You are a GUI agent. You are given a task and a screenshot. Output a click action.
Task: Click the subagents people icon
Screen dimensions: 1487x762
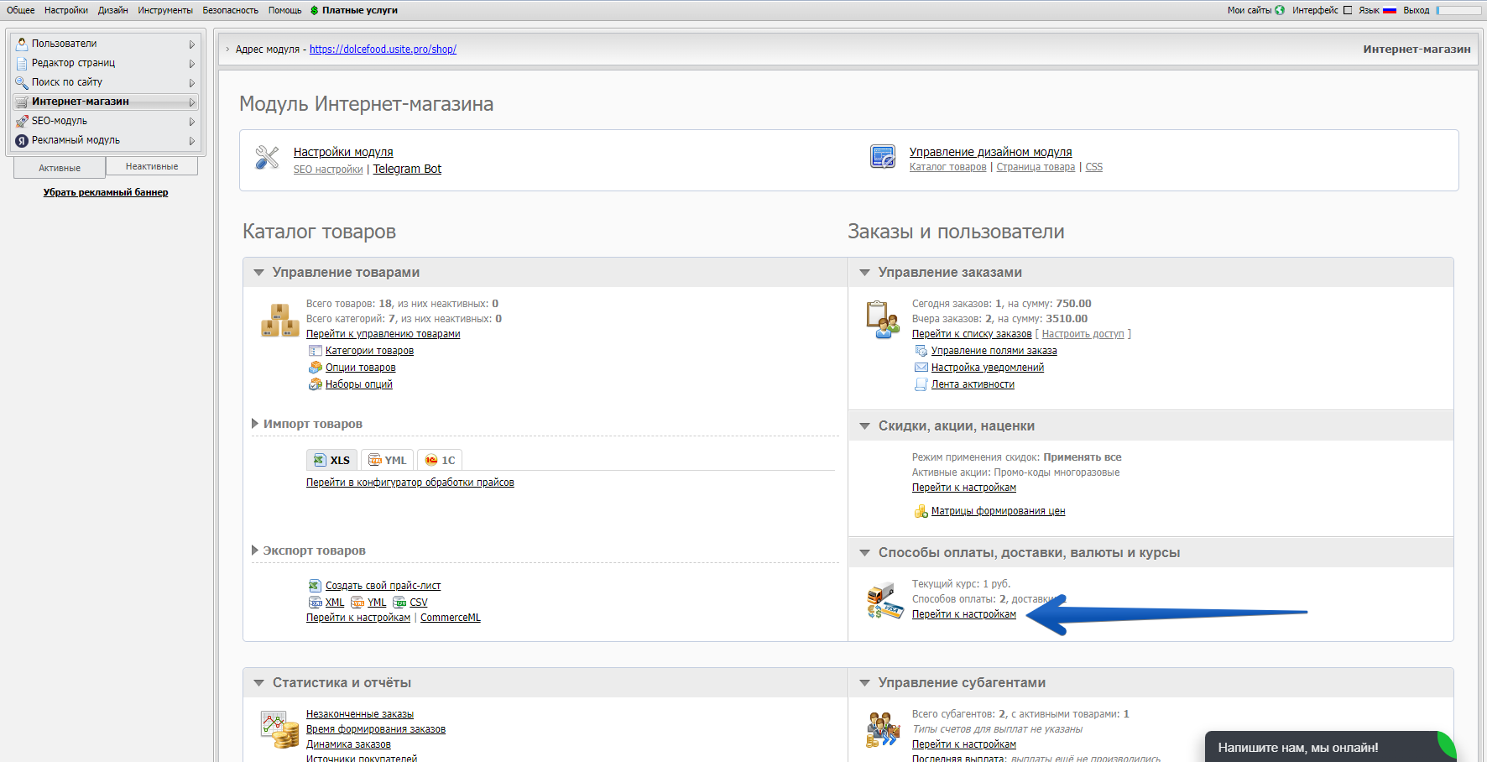pos(883,729)
